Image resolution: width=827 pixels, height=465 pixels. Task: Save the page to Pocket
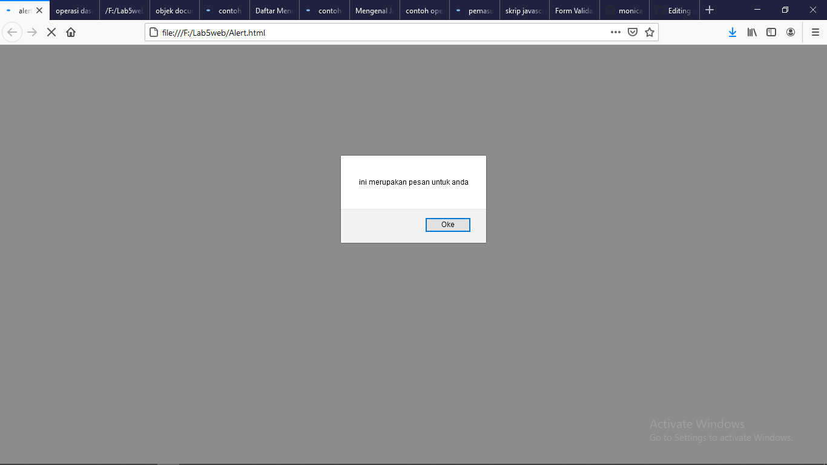pos(633,32)
